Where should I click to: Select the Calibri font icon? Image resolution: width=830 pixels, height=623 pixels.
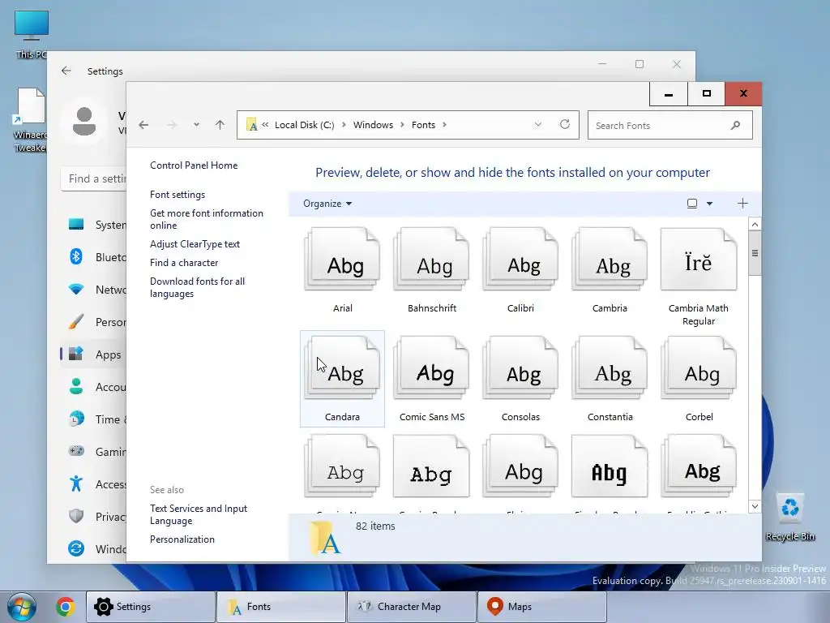520,260
